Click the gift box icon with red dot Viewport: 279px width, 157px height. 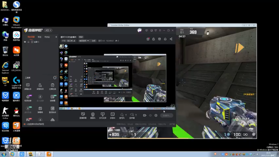coord(148,39)
